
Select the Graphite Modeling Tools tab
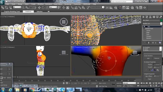[x=12, y=11]
